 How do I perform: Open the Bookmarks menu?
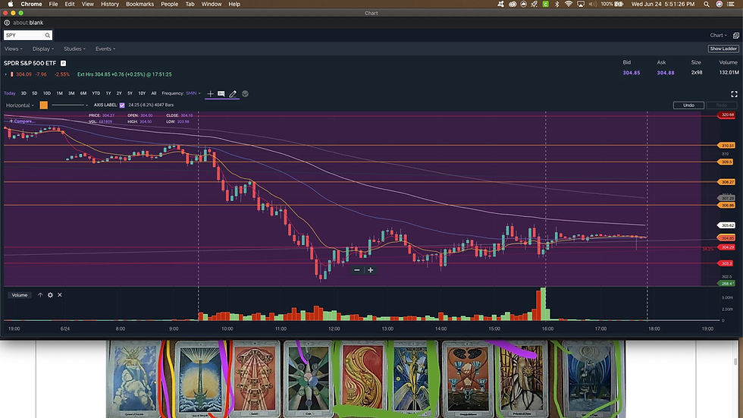pos(140,4)
